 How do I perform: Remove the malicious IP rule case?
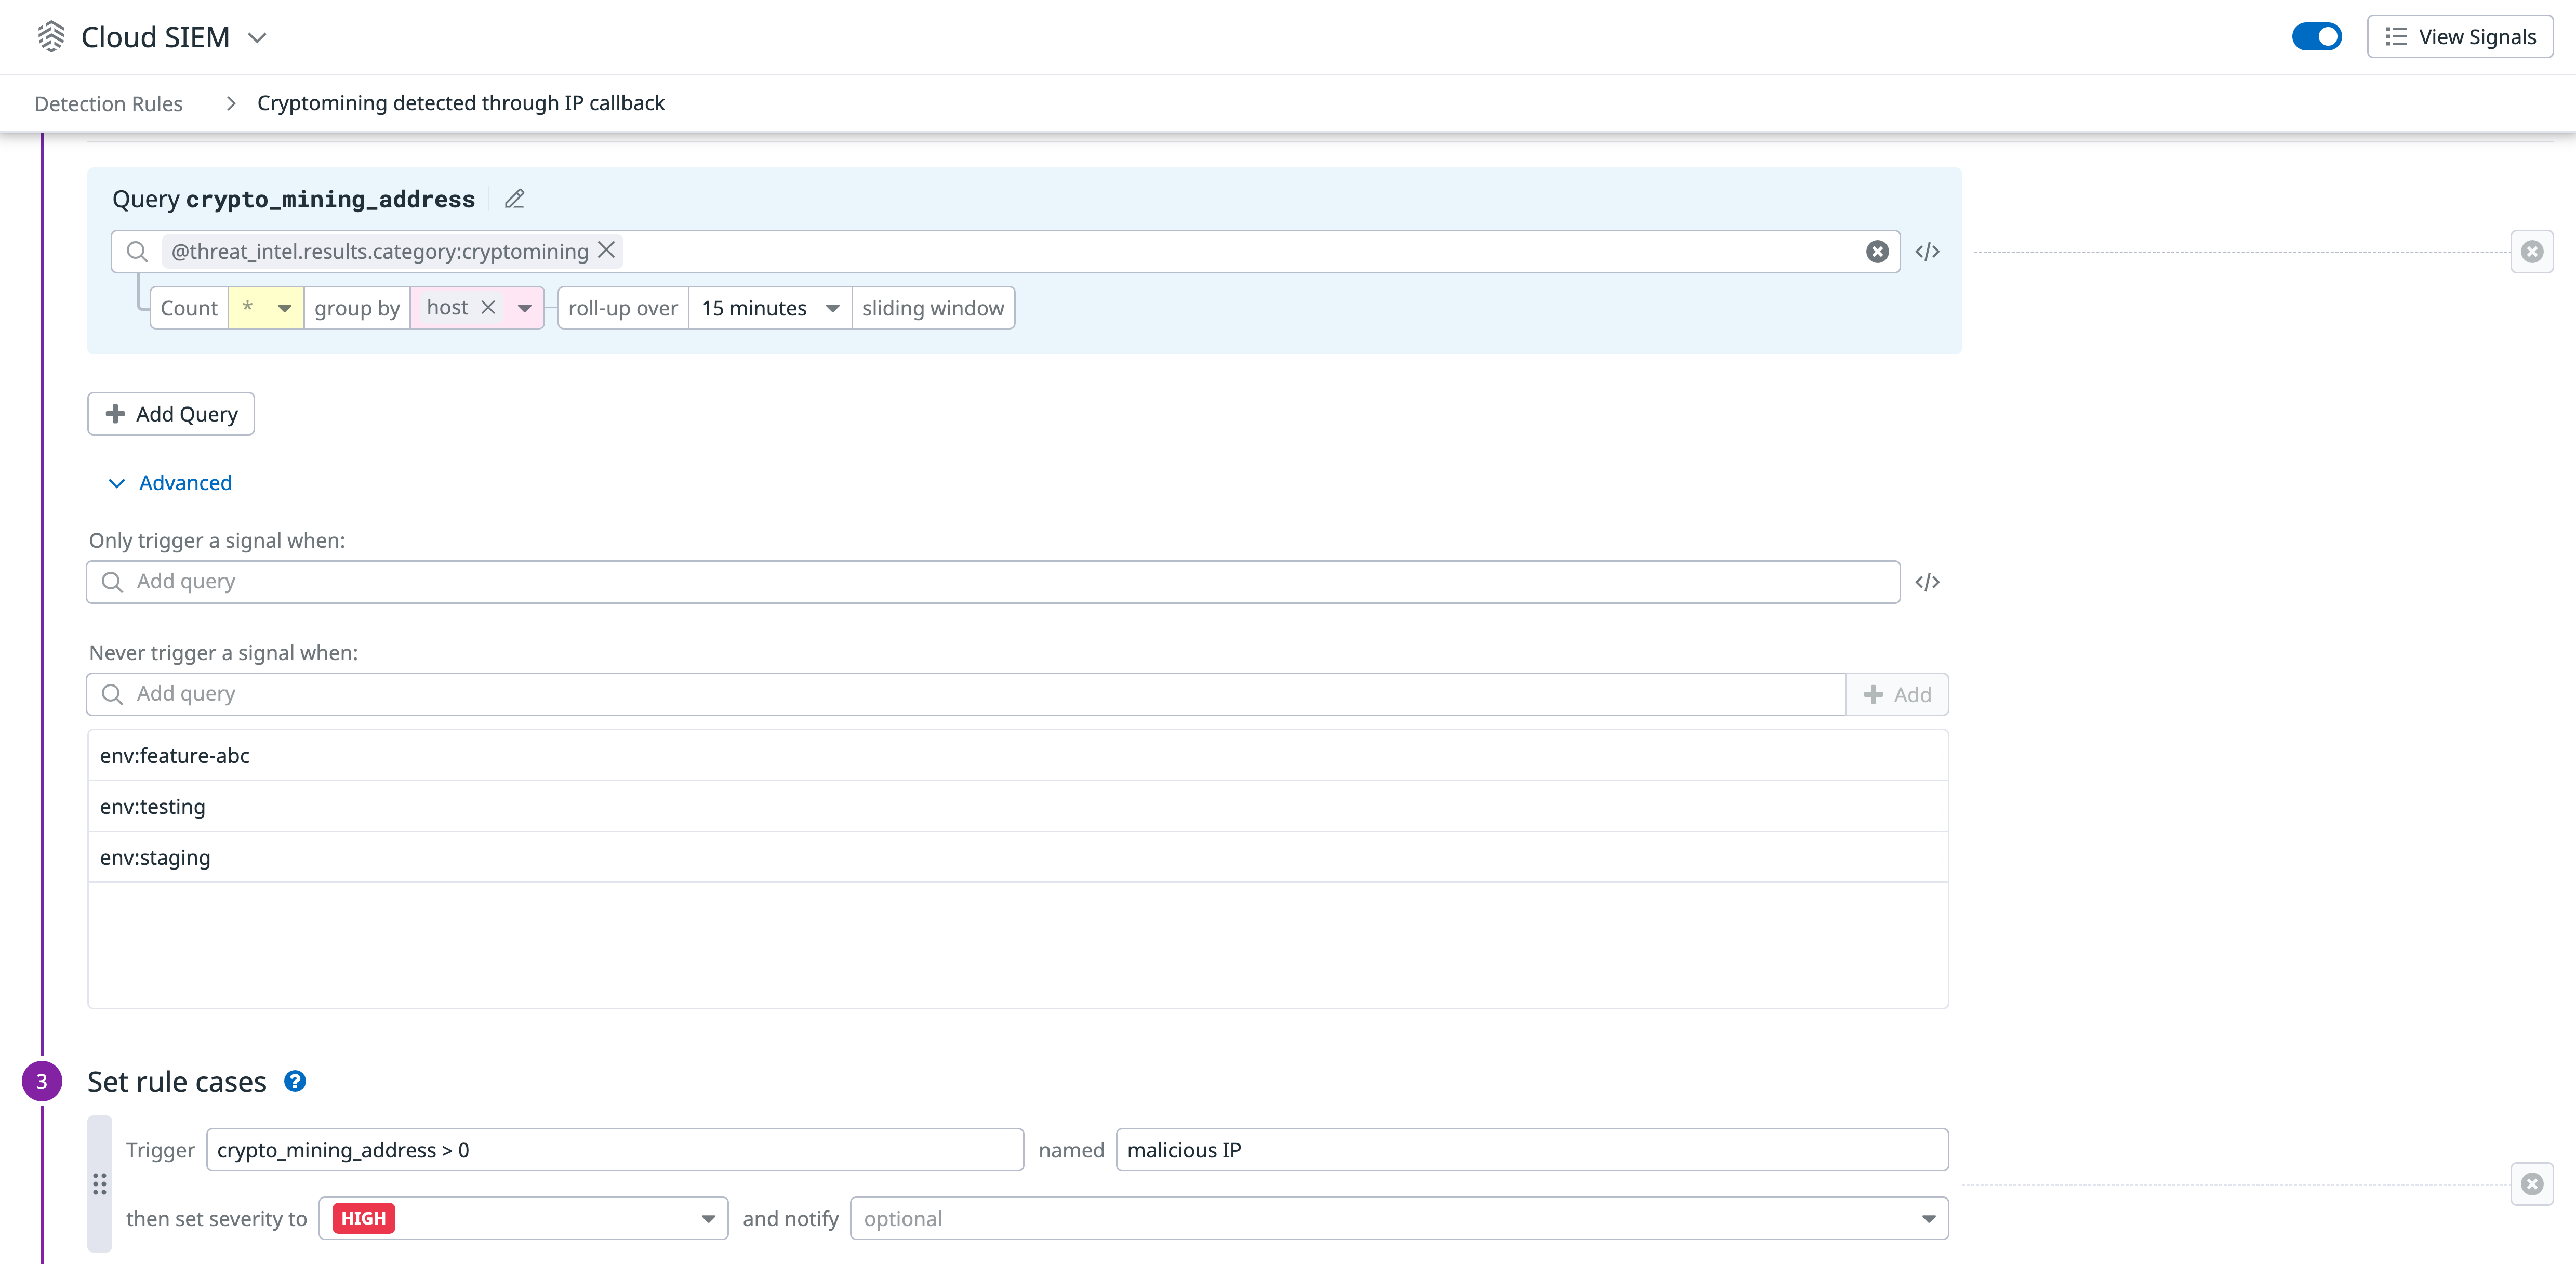tap(2533, 1185)
